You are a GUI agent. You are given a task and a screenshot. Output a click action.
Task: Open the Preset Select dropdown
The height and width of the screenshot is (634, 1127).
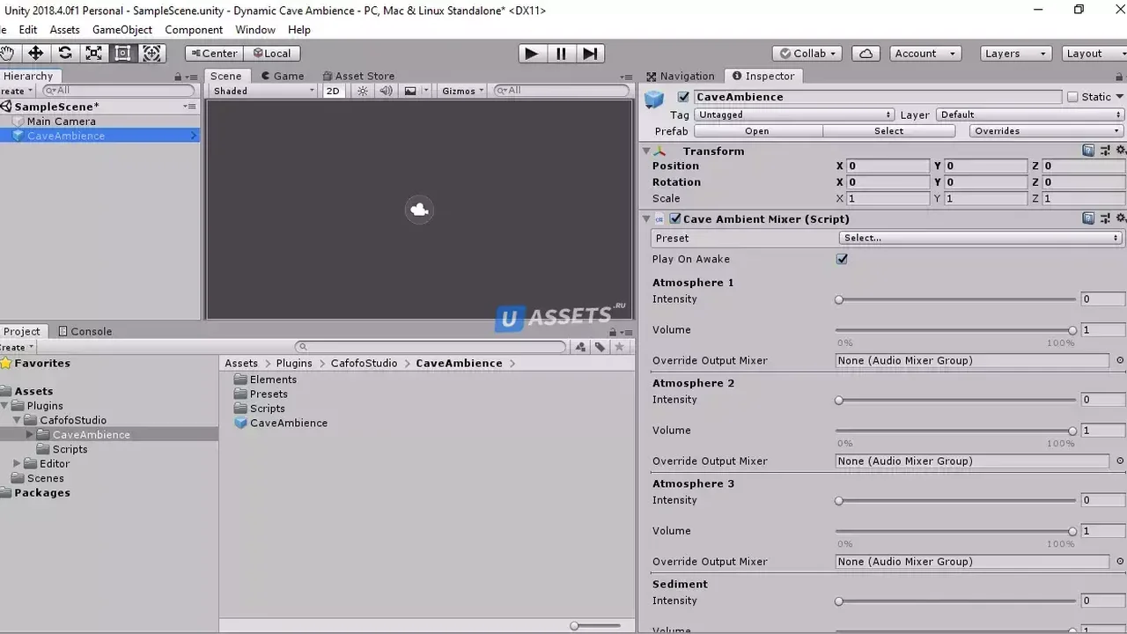pyautogui.click(x=981, y=238)
